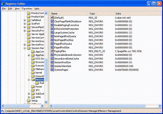Collapse the Session Manager key
This screenshot has width=163, height=114.
click(25, 48)
